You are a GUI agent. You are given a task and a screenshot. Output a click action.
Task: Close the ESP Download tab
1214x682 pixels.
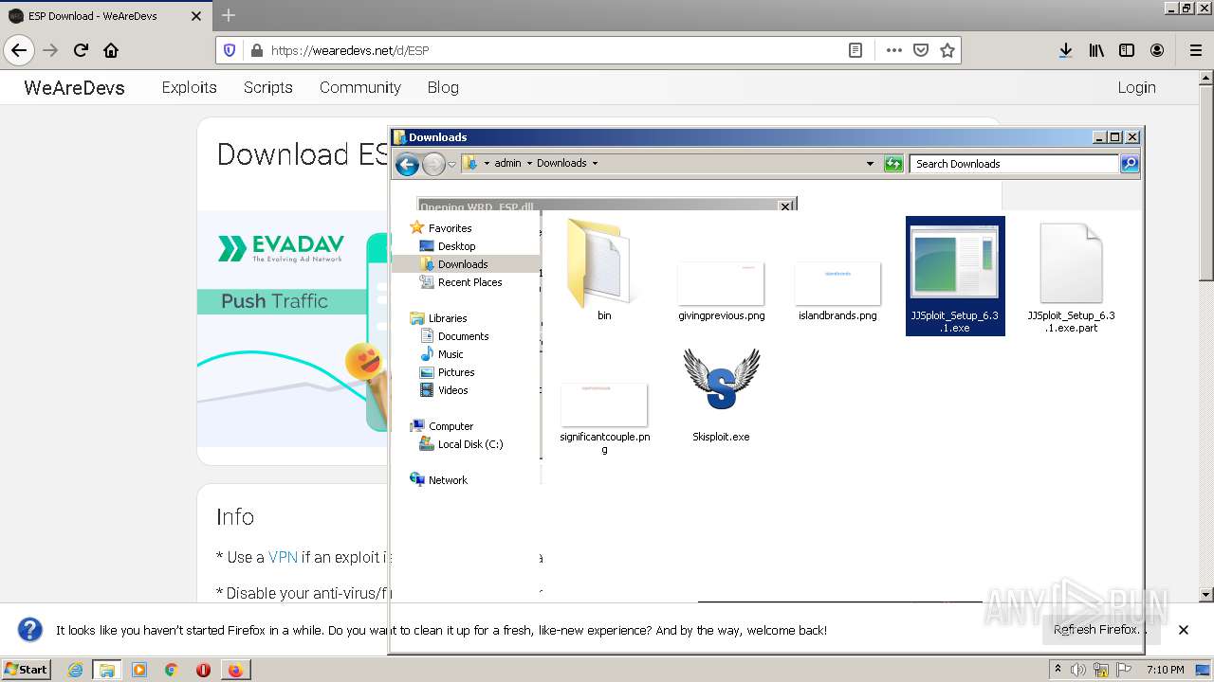(196, 16)
